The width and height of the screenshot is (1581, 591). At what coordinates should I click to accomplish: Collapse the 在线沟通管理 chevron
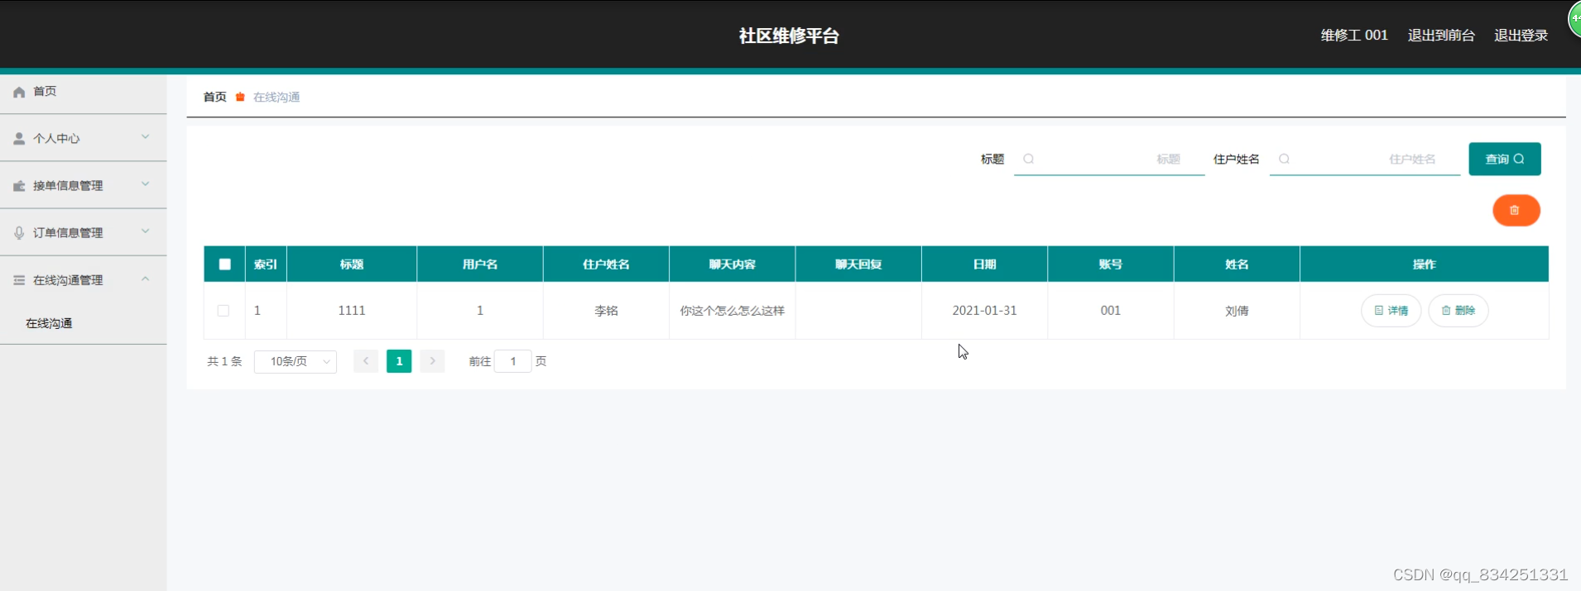coord(146,279)
